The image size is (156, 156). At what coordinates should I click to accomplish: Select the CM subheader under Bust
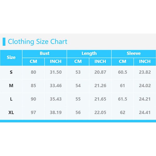[x=33, y=62]
